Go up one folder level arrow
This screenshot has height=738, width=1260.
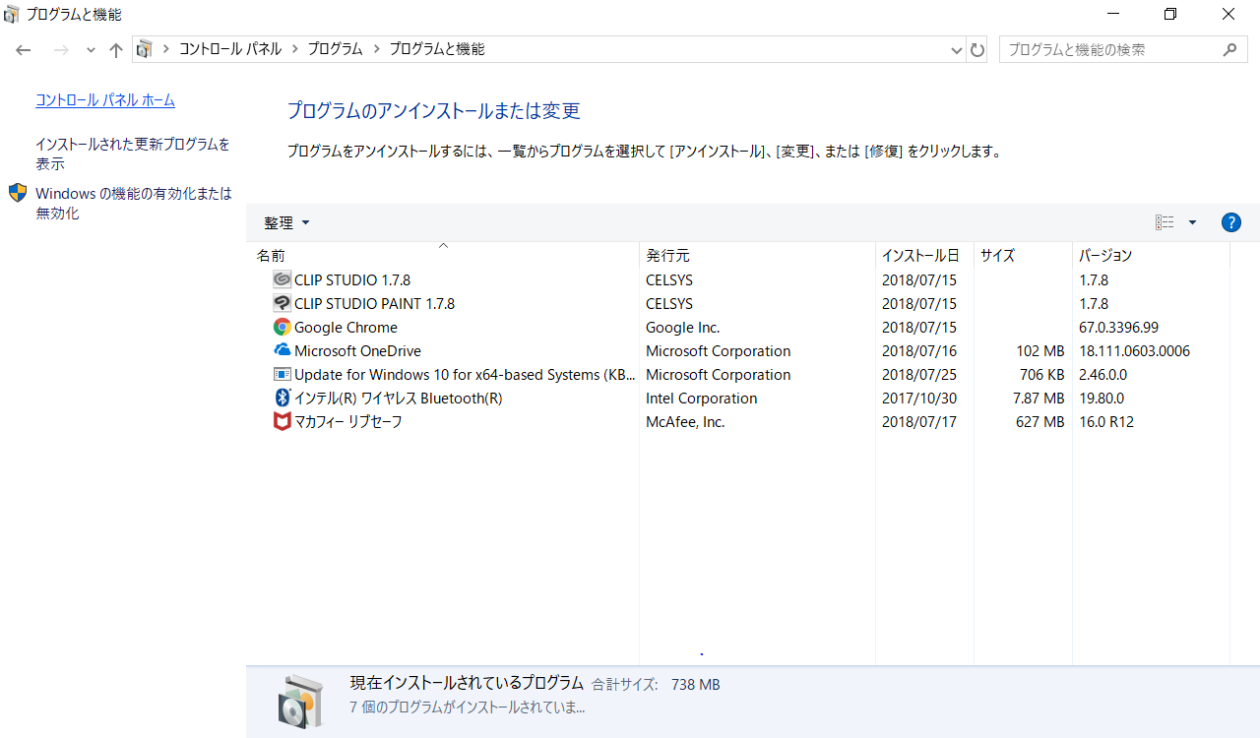116,49
